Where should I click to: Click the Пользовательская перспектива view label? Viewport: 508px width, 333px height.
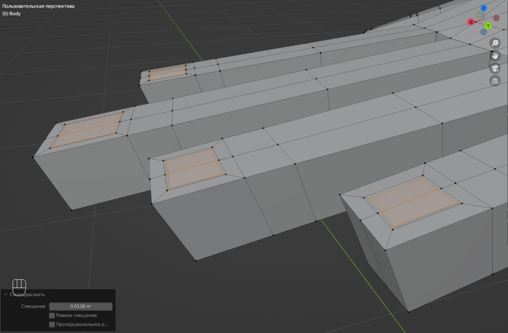(x=38, y=6)
